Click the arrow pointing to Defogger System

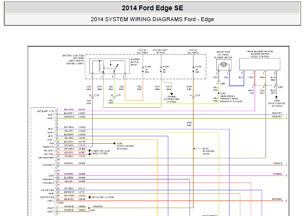(x=90, y=197)
